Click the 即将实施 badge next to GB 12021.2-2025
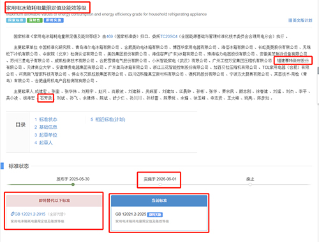 click(155, 215)
